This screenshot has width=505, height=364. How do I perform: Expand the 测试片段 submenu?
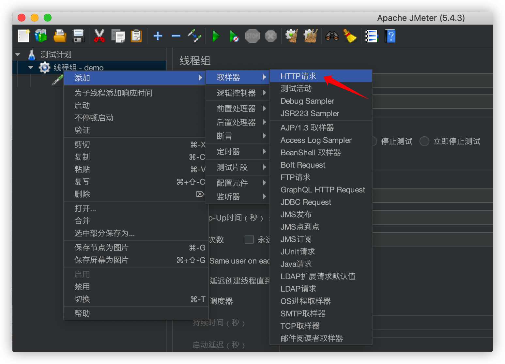pyautogui.click(x=238, y=167)
